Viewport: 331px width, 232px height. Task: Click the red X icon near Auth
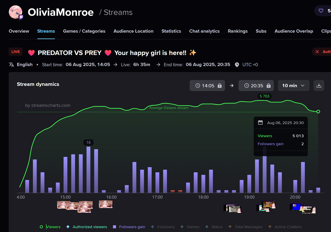coord(317,52)
